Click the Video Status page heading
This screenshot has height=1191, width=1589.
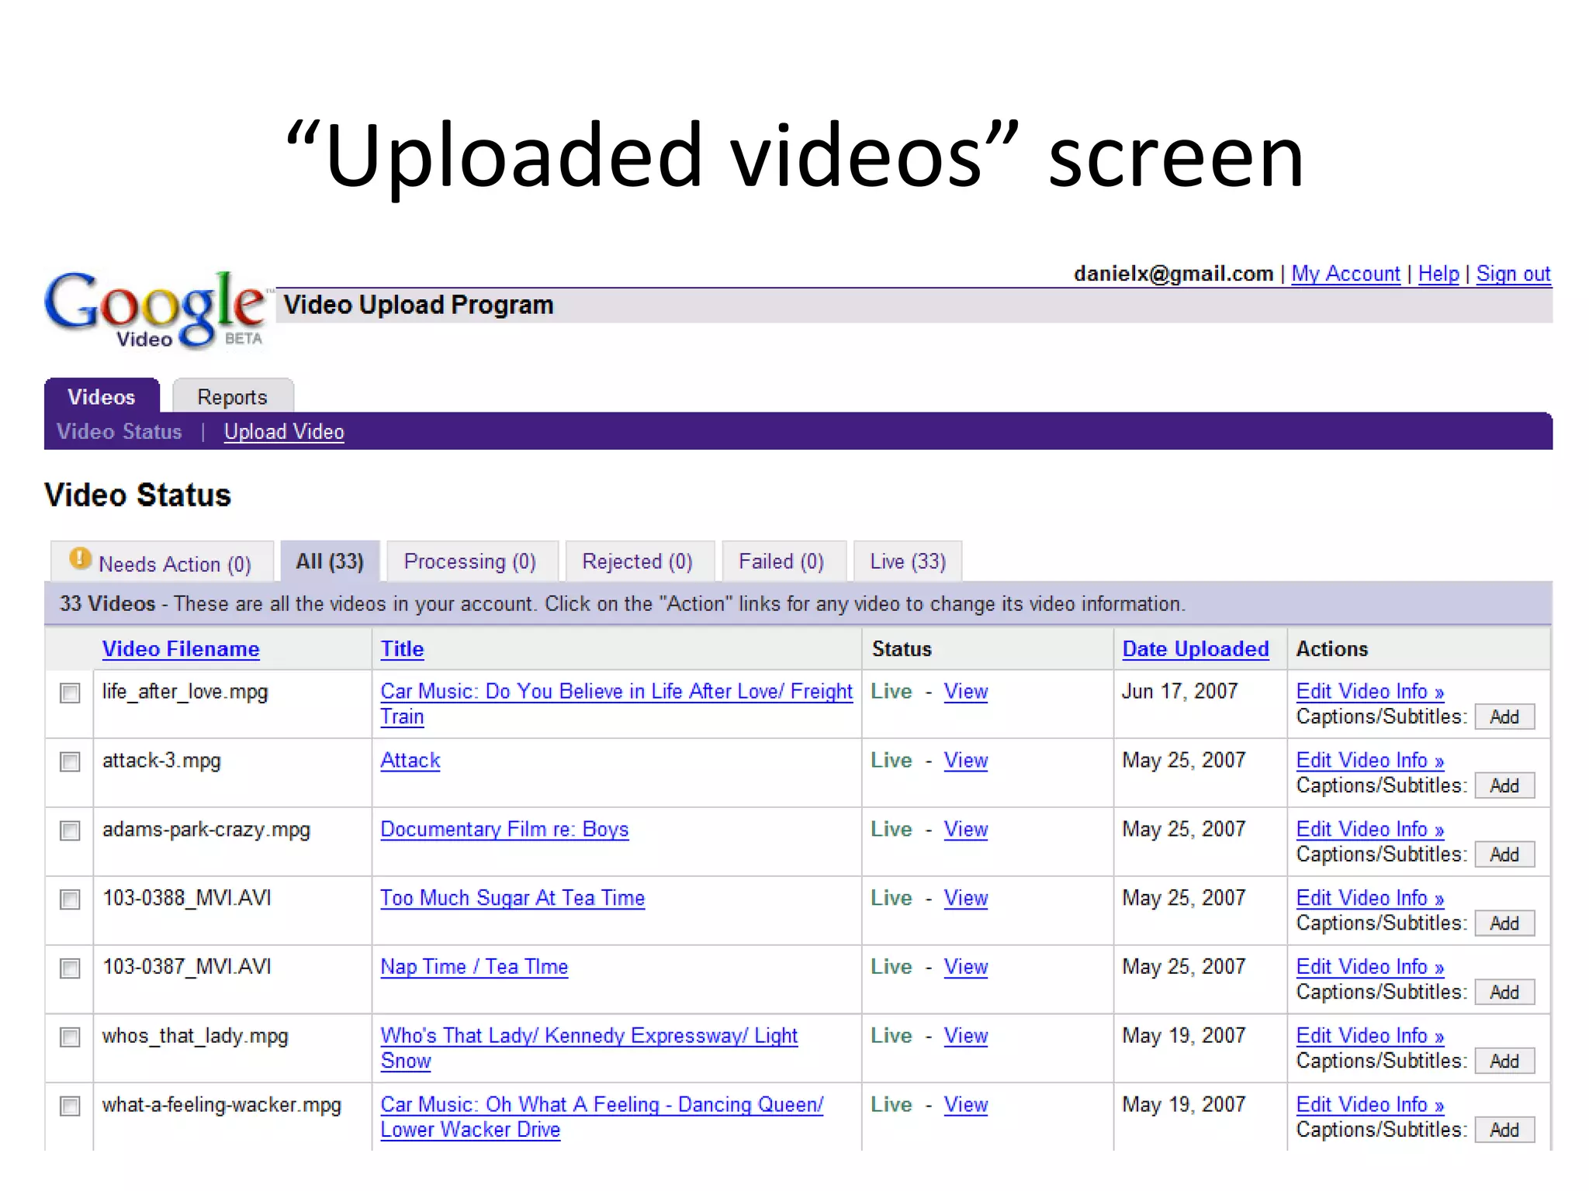point(138,495)
